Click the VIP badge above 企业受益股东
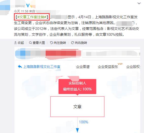Screen dimensions: 144x133 click(120, 64)
